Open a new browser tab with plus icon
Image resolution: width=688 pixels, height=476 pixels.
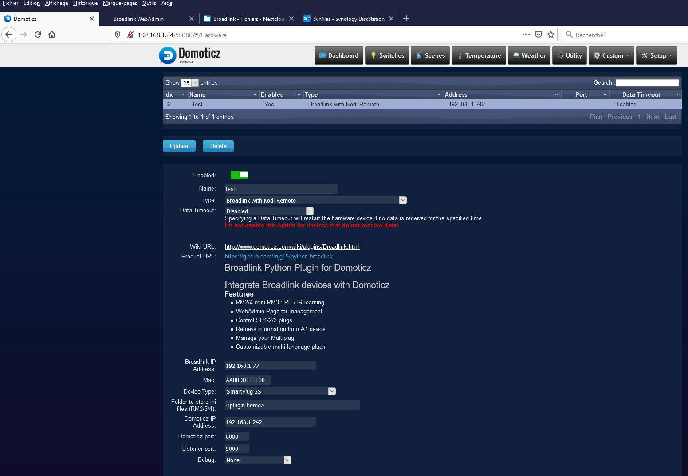pos(406,19)
